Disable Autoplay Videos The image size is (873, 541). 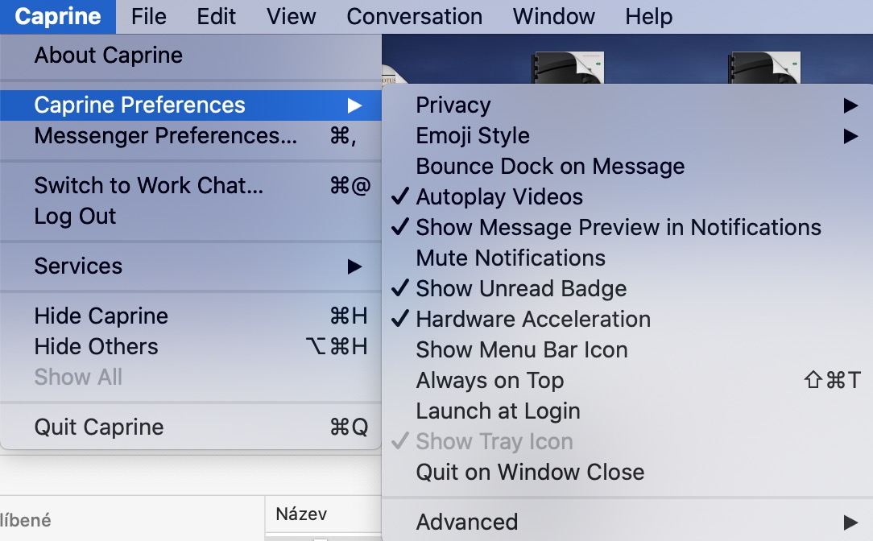pyautogui.click(x=627, y=197)
